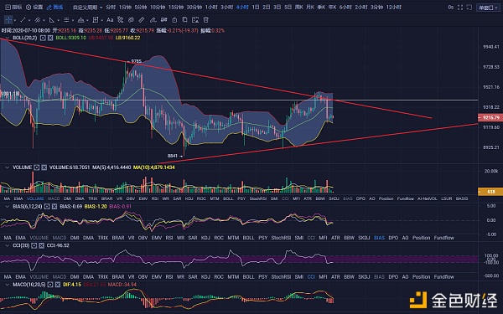
Task: Select the crosshair cursor tool
Action: 8,20
